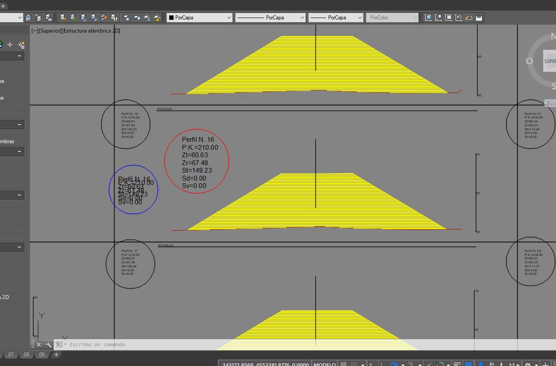Switch to layout tab 08
The width and height of the screenshot is (556, 366).
26,355
